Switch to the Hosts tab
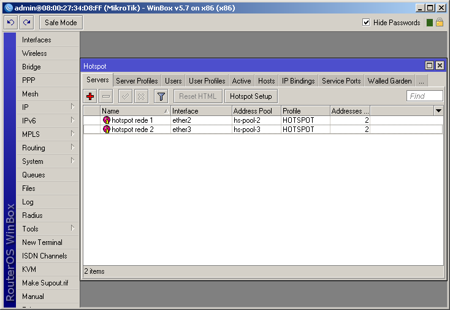Screen dimensions: 450x310 (266, 81)
